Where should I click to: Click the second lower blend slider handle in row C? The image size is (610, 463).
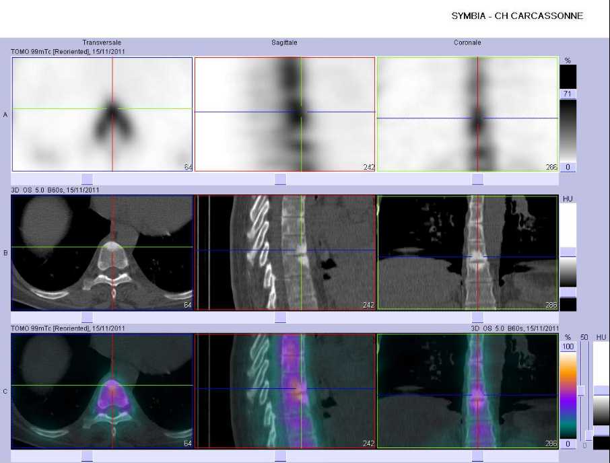click(x=588, y=435)
